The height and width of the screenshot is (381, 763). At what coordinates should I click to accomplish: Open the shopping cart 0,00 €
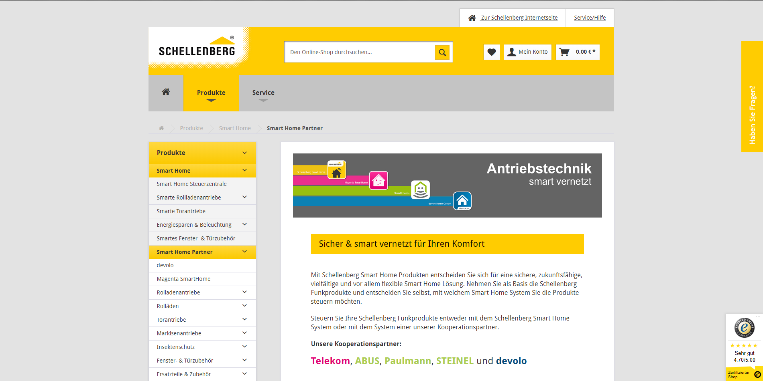coord(578,52)
